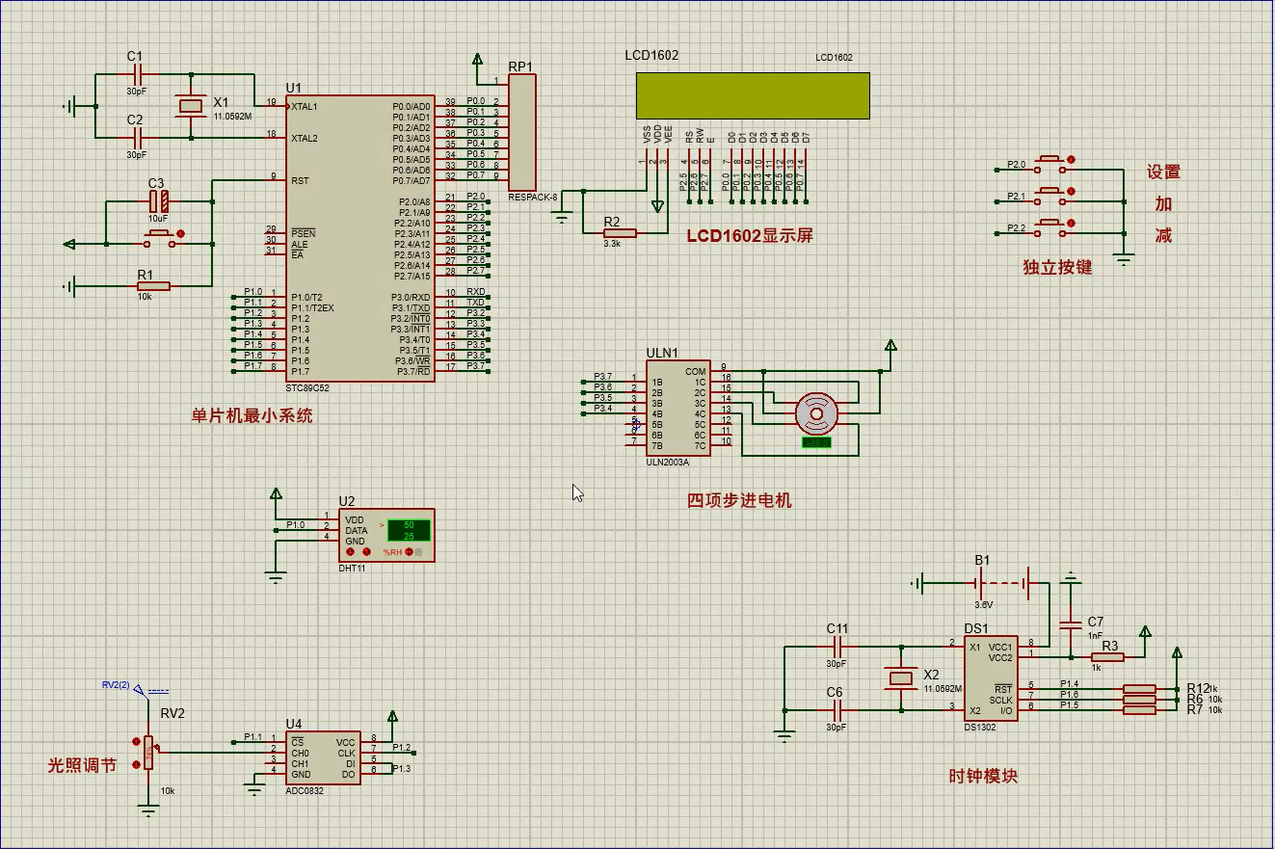Select the B1 3.6V battery
1275x849 pixels.
coord(1002,583)
